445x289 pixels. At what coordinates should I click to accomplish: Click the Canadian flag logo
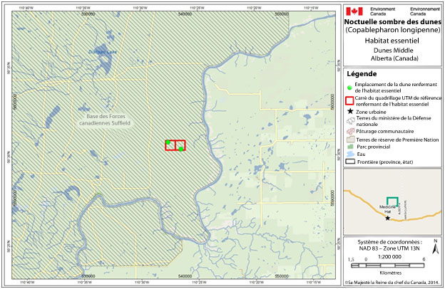tap(354, 11)
